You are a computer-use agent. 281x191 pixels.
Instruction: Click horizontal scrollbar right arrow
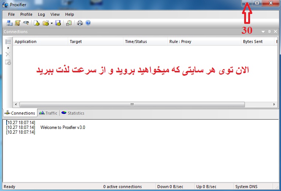[x=274, y=104]
